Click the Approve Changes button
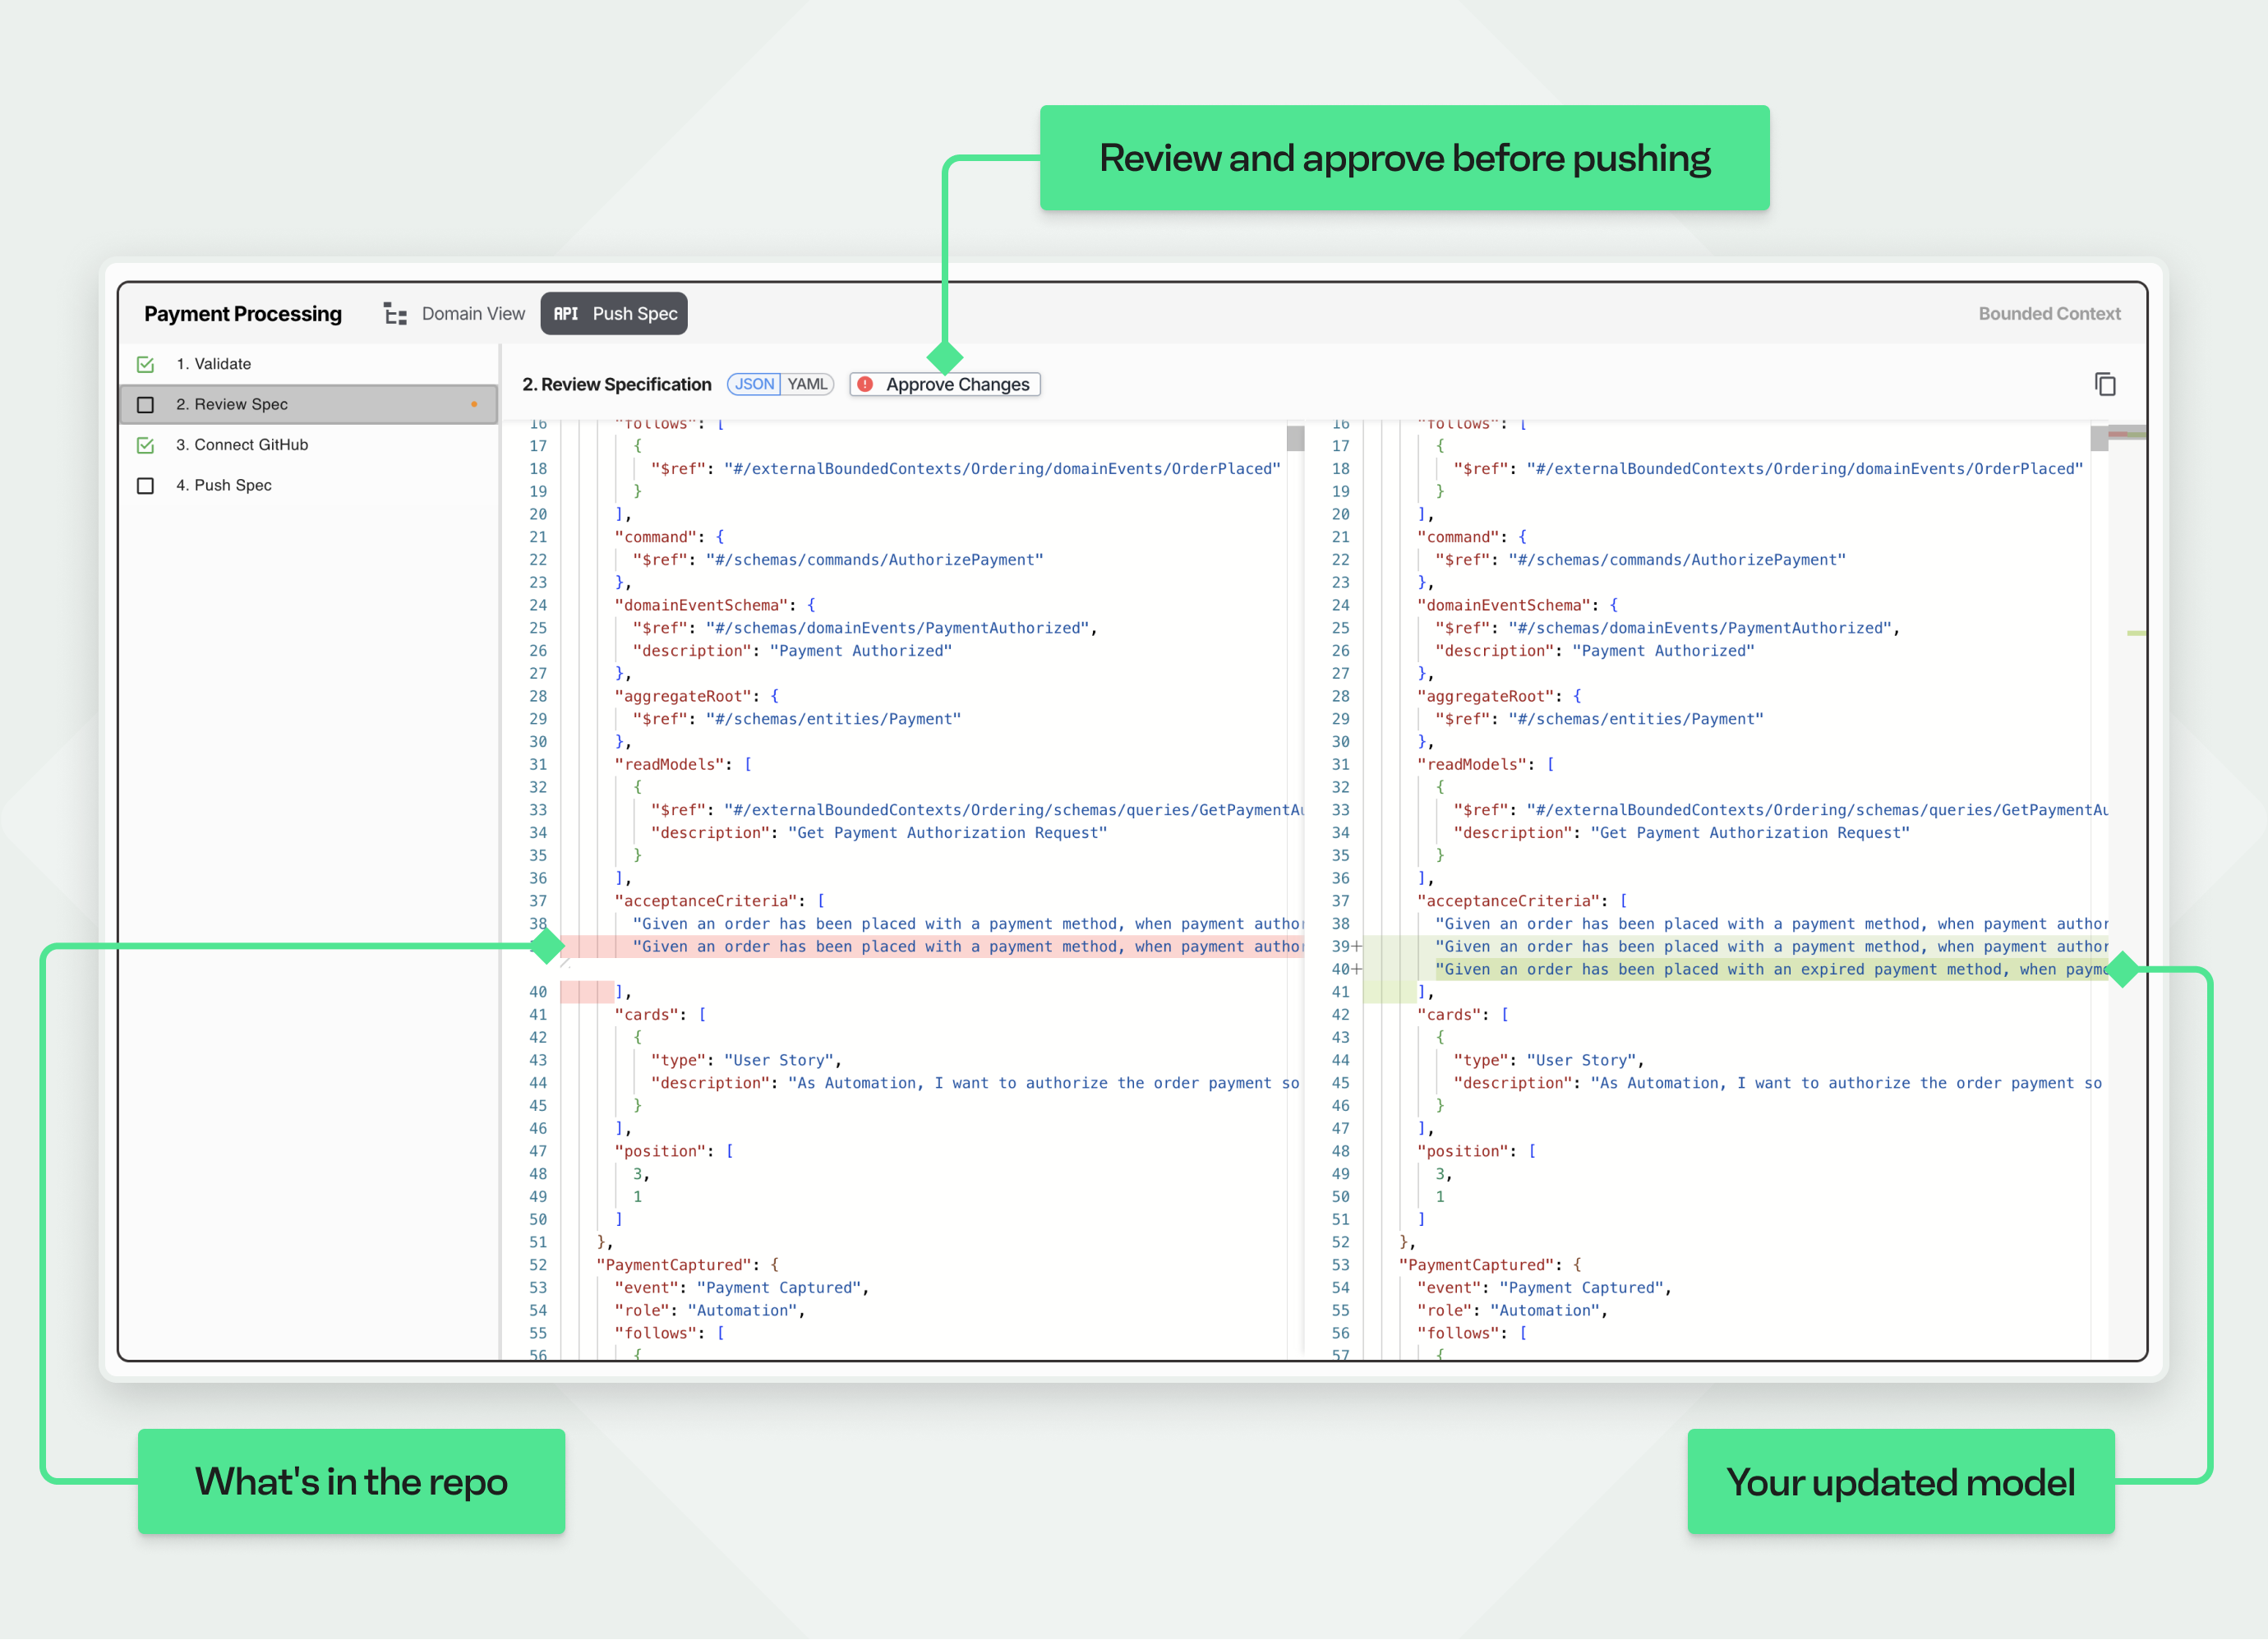The height and width of the screenshot is (1640, 2268). (x=945, y=384)
